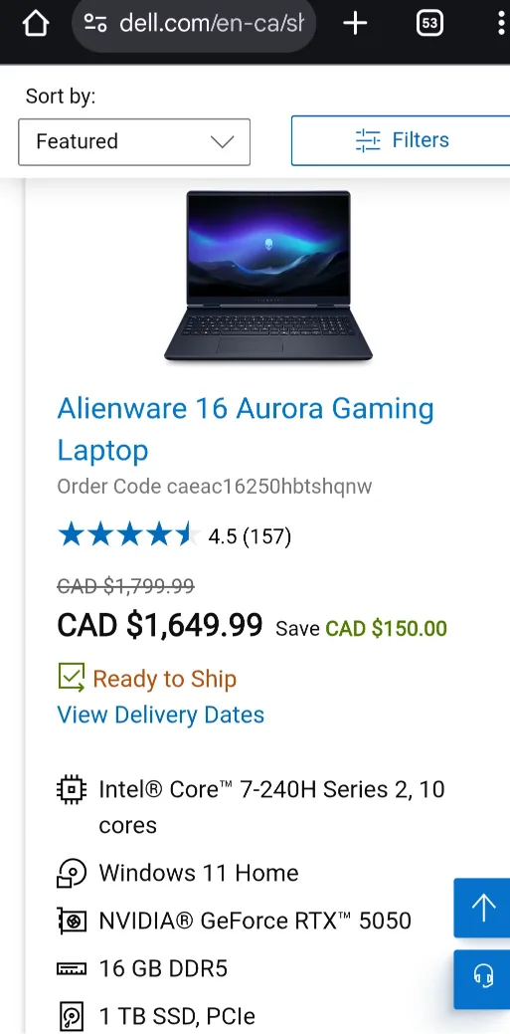Click the Windows 11 Home OS icon

click(72, 874)
